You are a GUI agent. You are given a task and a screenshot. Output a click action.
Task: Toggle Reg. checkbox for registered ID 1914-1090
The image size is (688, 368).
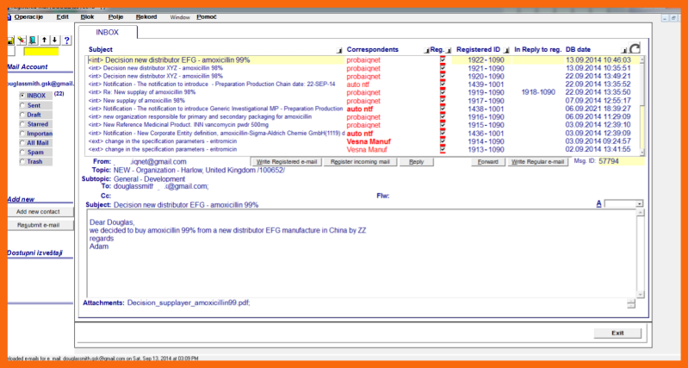[443, 141]
